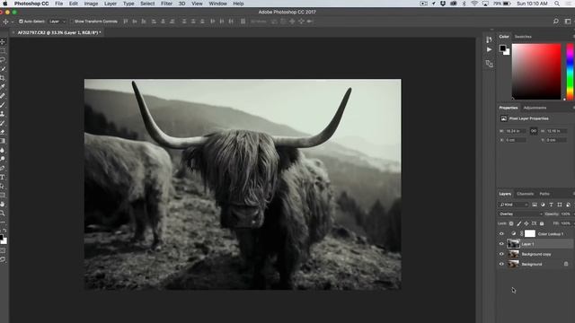Viewport: 575px width, 323px height.
Task: Select the Zoom tool in the toolbox
Action: click(3, 213)
